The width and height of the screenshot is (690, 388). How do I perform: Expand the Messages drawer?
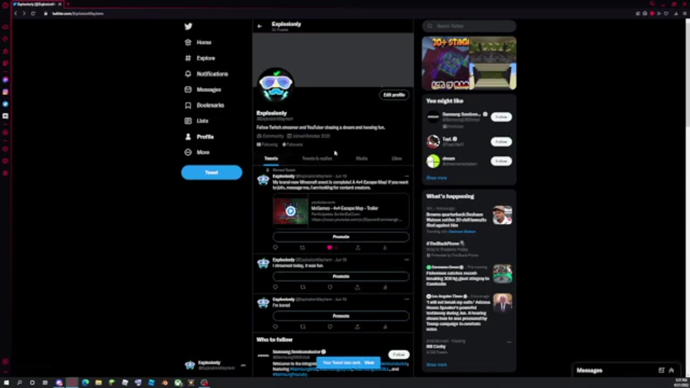671,370
